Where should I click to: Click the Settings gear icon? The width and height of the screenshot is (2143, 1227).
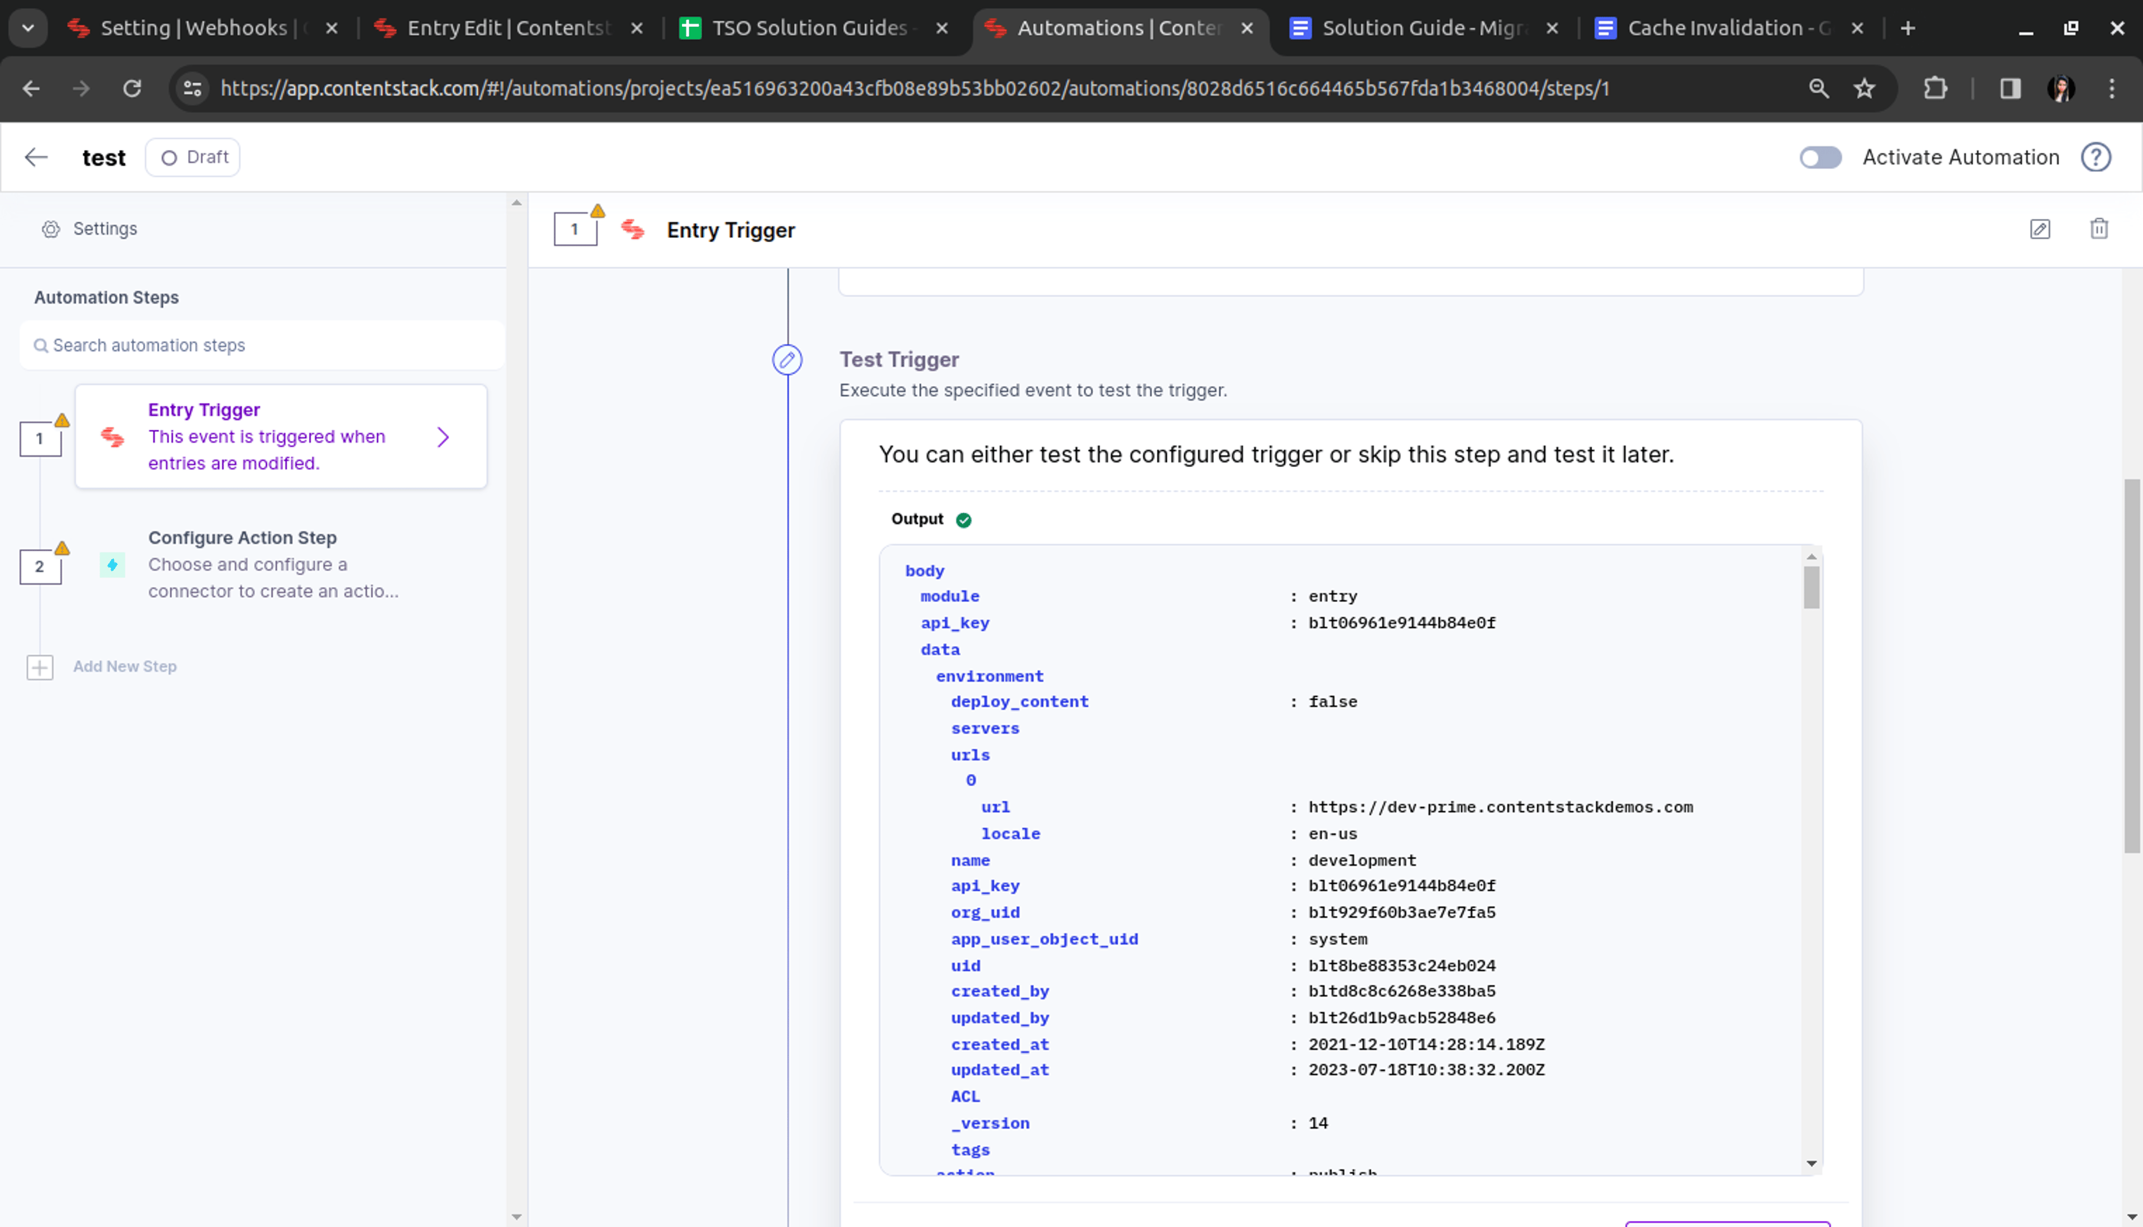point(51,229)
